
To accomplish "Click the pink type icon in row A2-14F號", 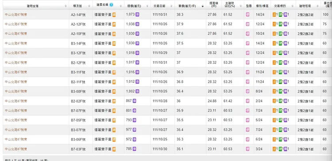I will click(247, 15).
